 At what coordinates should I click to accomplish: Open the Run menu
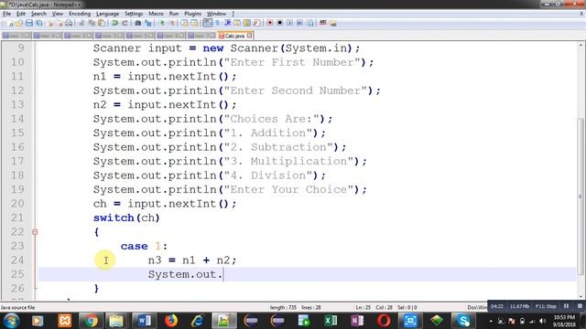[x=174, y=14]
